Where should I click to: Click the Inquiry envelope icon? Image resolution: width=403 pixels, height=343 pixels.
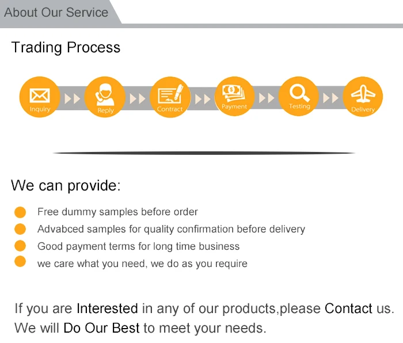[40, 97]
